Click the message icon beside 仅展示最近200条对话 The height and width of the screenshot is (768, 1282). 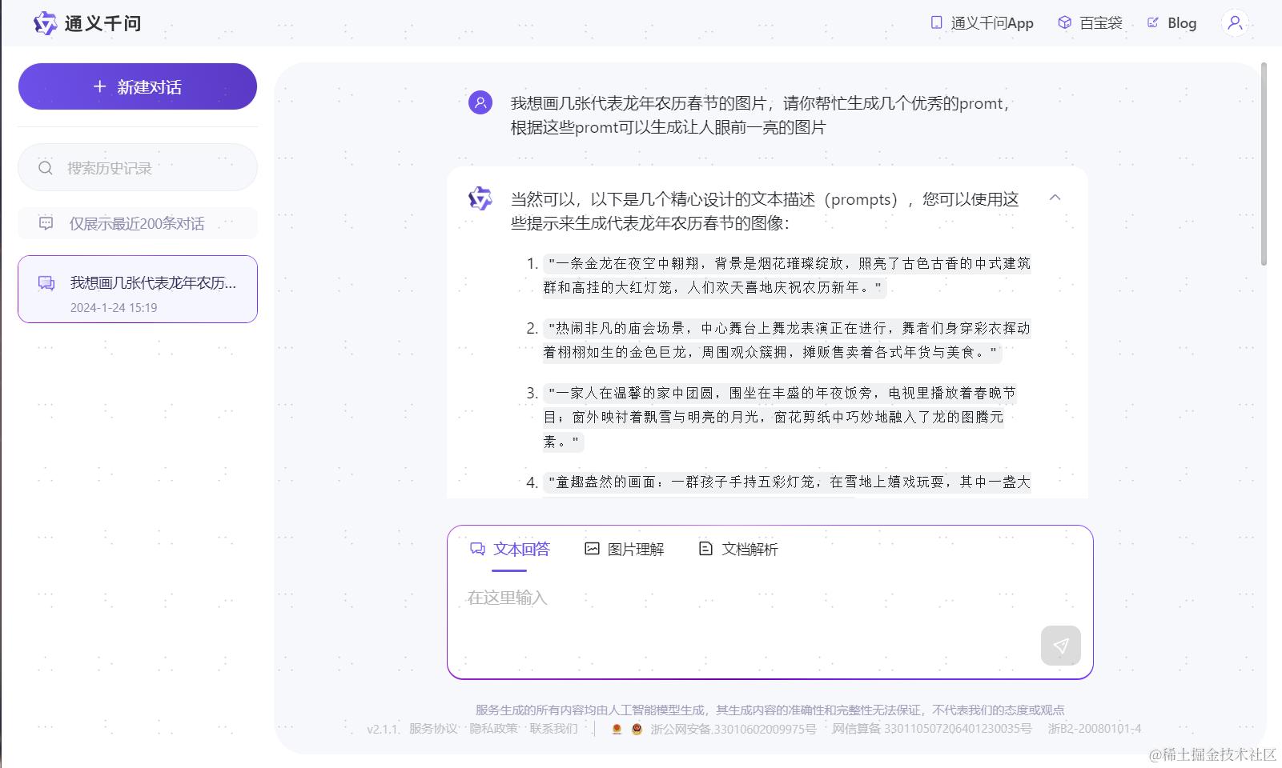[x=46, y=223]
